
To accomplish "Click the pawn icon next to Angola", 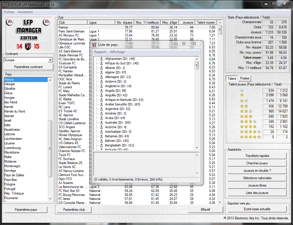I will click(x=102, y=91).
